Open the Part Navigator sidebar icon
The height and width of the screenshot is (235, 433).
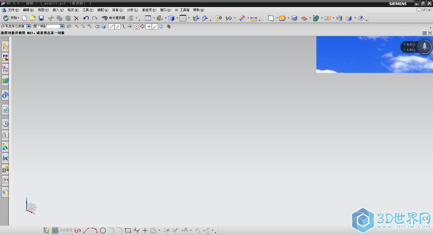pos(5,69)
